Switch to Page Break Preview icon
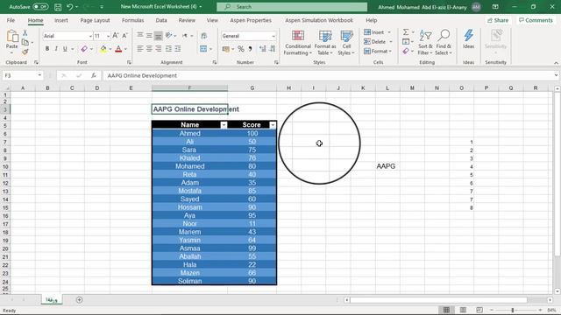This screenshot has height=315, width=561. click(x=479, y=310)
